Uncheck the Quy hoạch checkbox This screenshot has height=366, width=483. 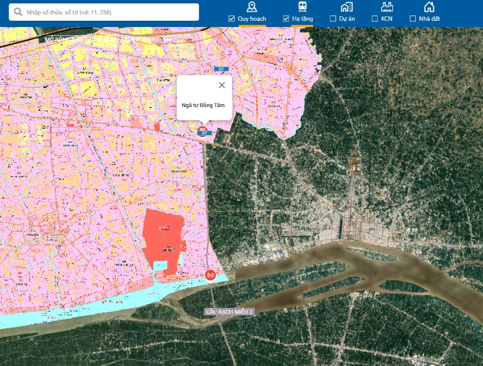click(231, 19)
